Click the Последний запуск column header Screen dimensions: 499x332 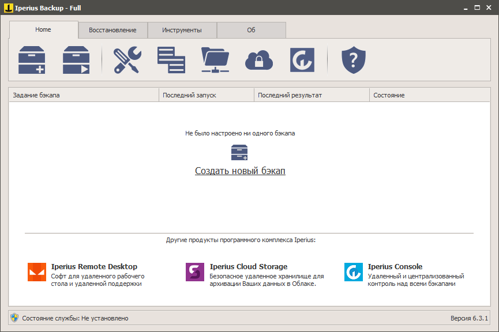[205, 95]
